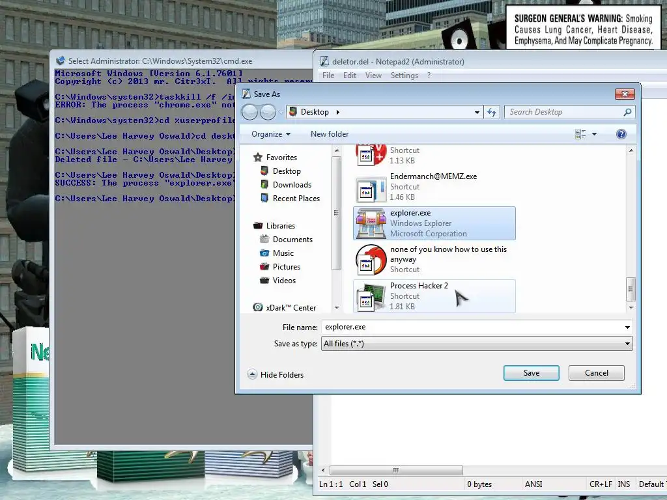Click the New folder button
Image resolution: width=667 pixels, height=500 pixels.
(330, 134)
